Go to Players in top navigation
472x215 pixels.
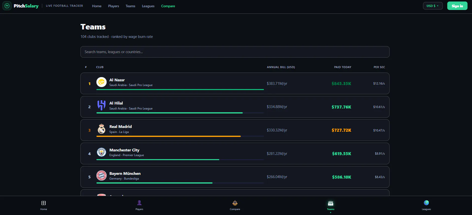(113, 6)
